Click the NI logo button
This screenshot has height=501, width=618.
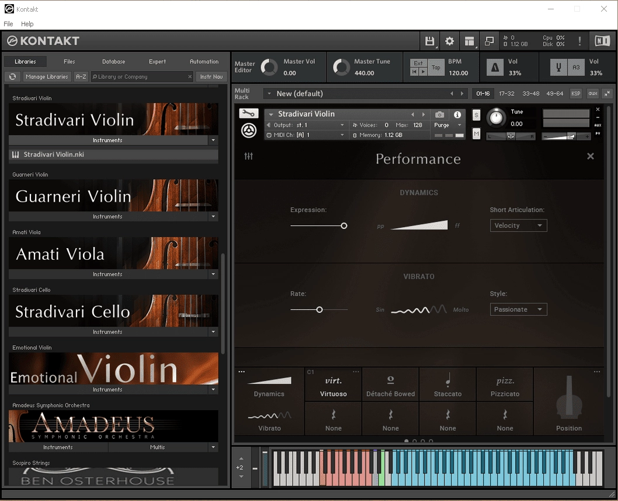pyautogui.click(x=602, y=41)
